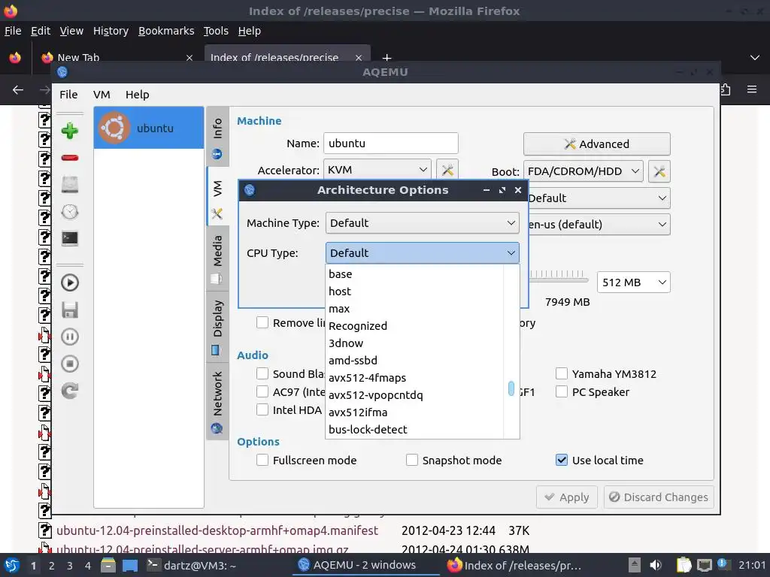Image resolution: width=770 pixels, height=577 pixels.
Task: Open the AQEMU File menu
Action: [68, 94]
